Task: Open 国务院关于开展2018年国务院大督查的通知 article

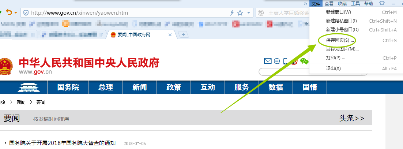Action: (62, 143)
